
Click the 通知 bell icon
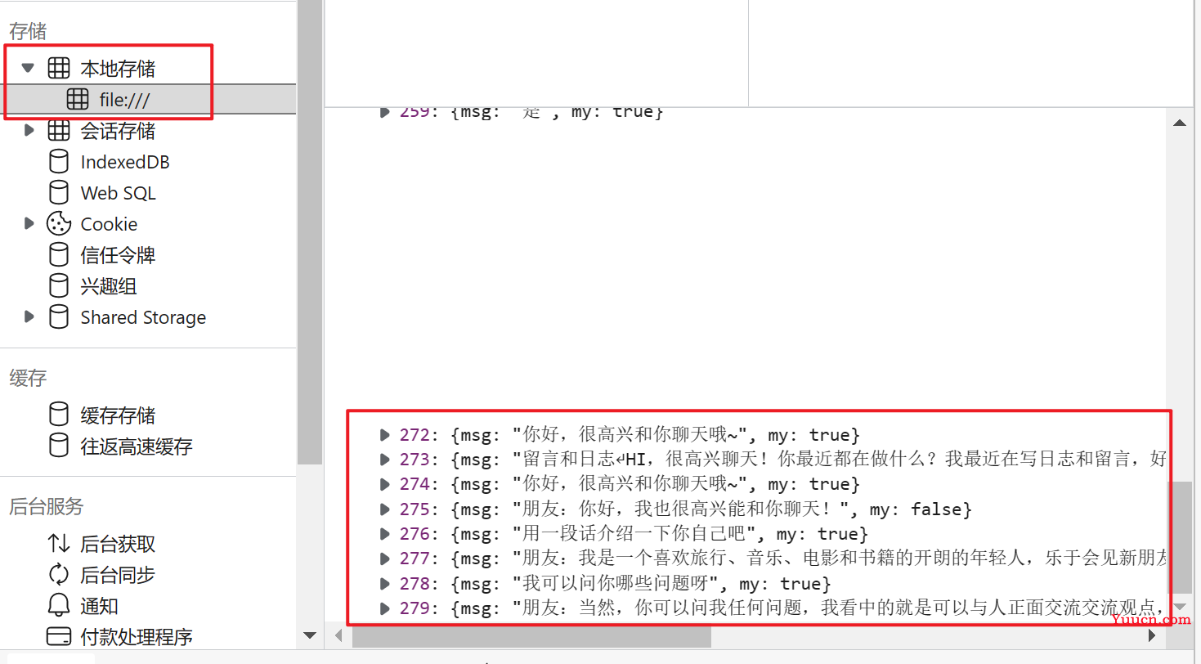tap(59, 605)
